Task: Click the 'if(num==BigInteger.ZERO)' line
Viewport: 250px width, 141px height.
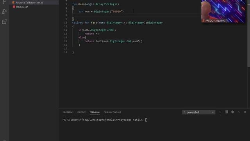Action: click(97, 30)
